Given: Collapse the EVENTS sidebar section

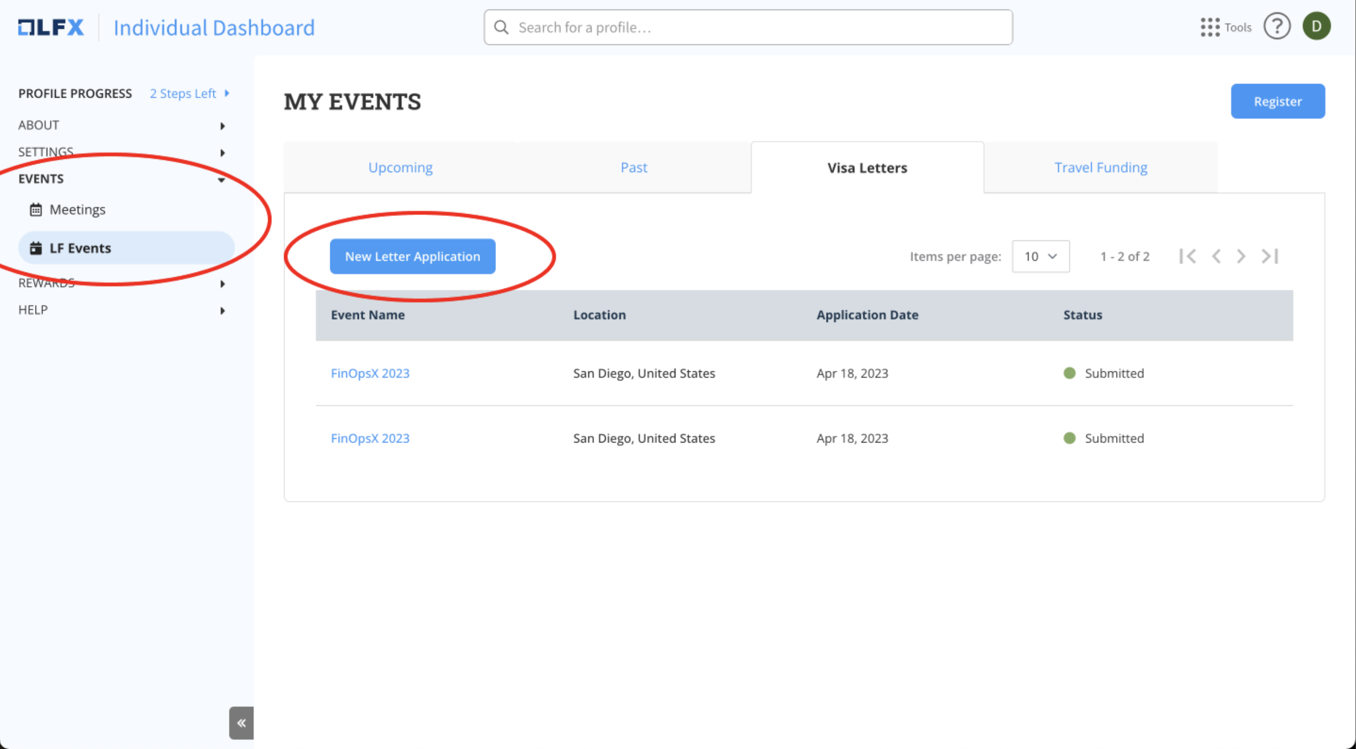Looking at the screenshot, I should (x=122, y=179).
